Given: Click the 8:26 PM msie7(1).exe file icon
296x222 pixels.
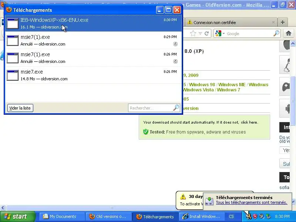Looking at the screenshot, I should pos(13,58).
